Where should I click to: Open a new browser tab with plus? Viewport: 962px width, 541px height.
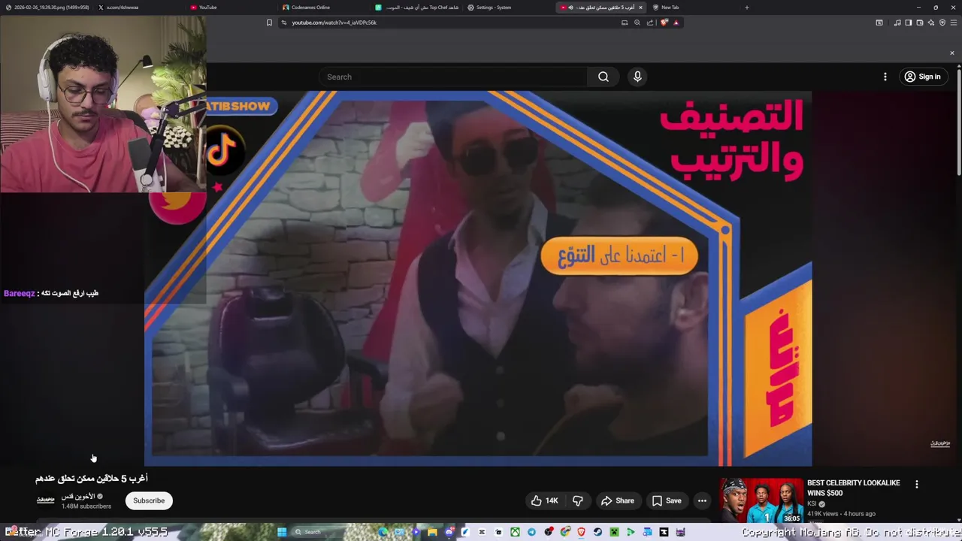746,8
